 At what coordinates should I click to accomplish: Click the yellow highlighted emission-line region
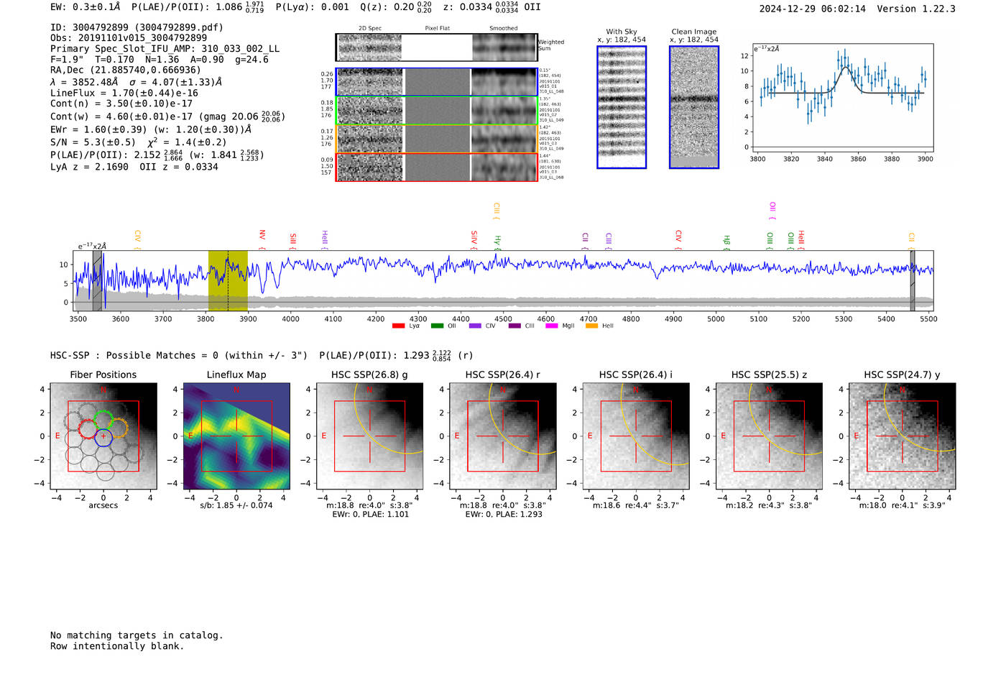coord(228,280)
